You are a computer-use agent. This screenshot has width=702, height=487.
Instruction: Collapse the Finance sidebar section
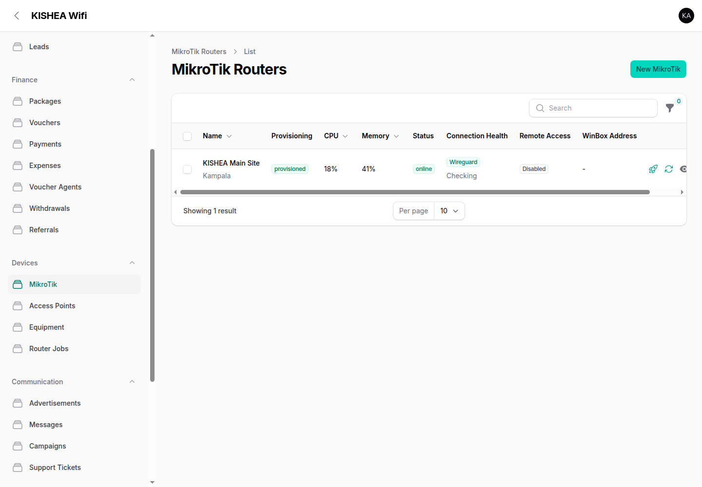(132, 80)
